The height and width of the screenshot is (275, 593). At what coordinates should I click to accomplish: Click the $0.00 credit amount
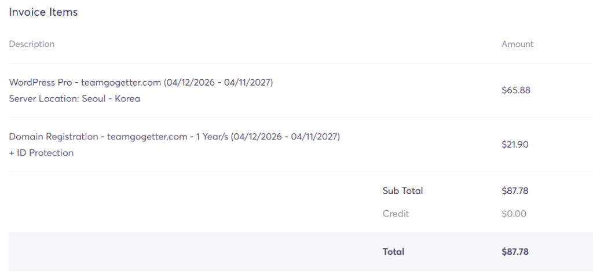[514, 214]
